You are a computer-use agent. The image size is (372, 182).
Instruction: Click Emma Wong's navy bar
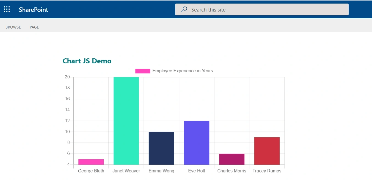point(161,148)
